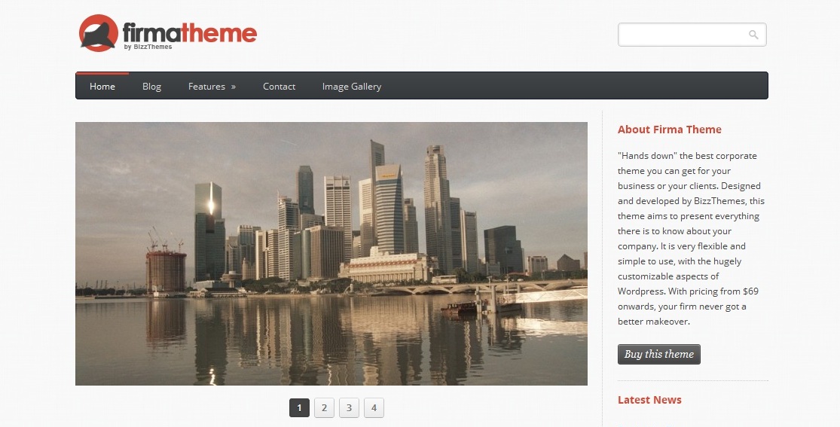
Task: Click the About Firma Theme description paragraph
Action: pos(689,239)
